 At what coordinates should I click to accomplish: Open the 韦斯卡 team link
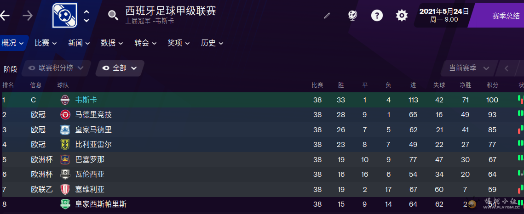coord(86,100)
